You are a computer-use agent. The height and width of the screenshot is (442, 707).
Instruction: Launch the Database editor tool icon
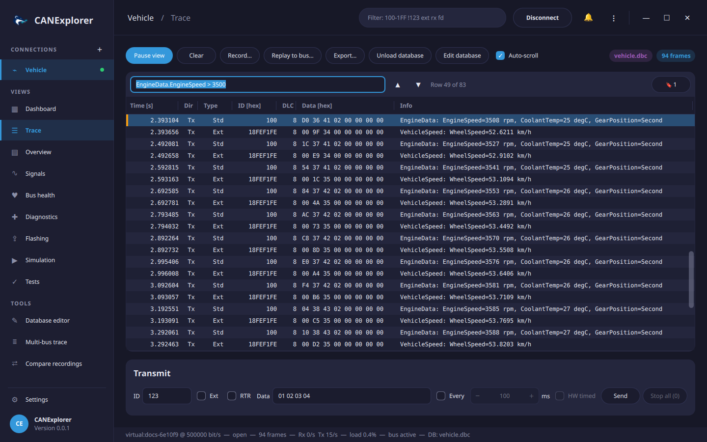[15, 321]
